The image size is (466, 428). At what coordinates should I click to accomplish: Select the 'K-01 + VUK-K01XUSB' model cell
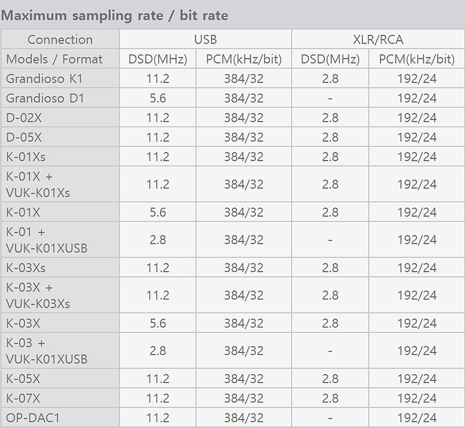pos(46,240)
